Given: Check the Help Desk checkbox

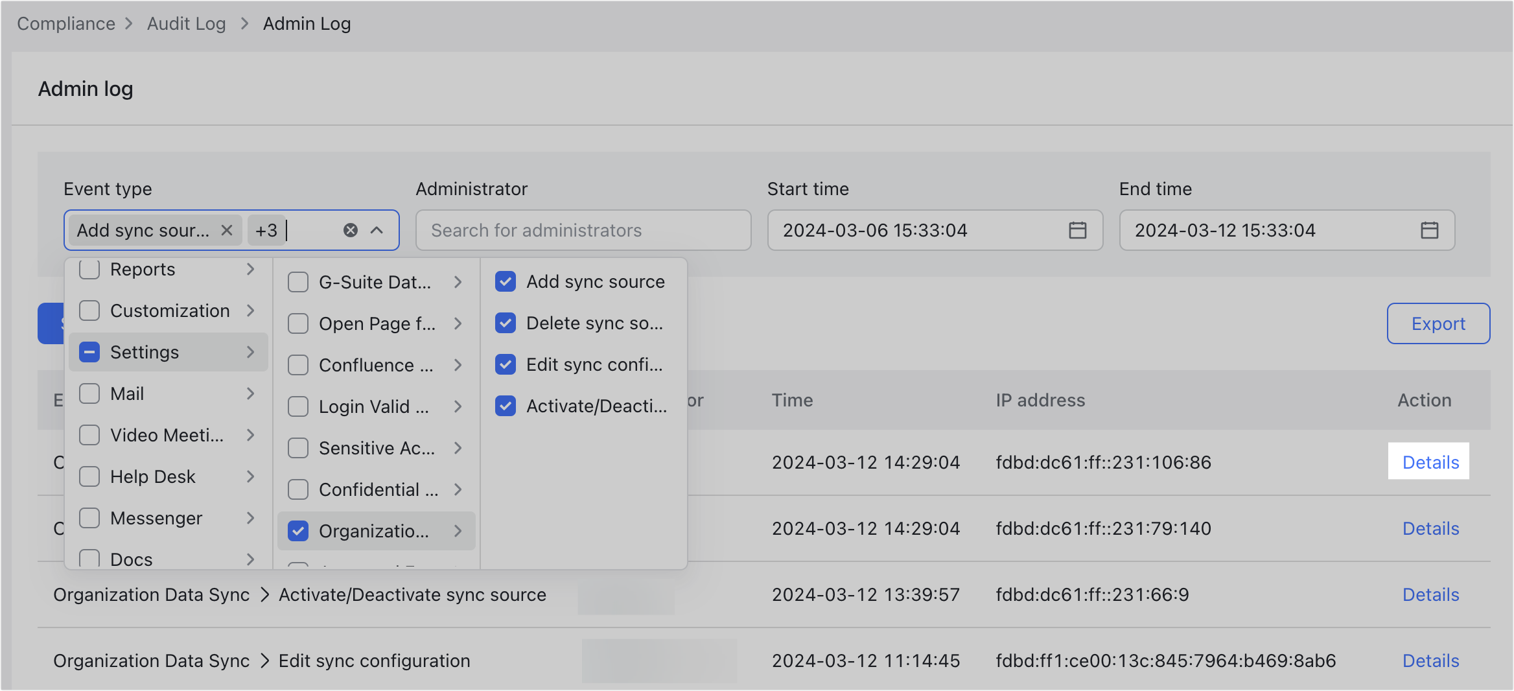Looking at the screenshot, I should [x=89, y=476].
